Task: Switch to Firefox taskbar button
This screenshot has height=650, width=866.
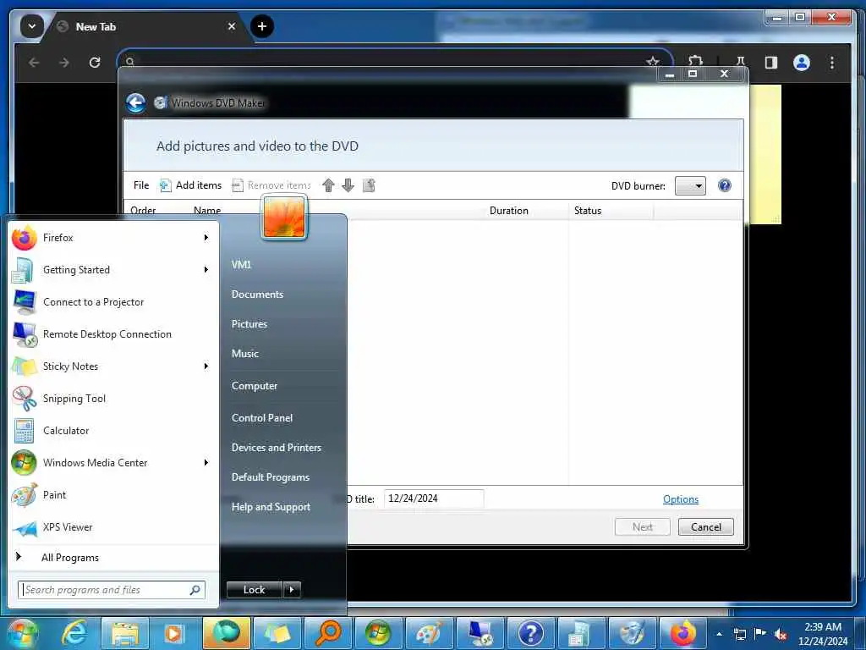Action: 682,633
